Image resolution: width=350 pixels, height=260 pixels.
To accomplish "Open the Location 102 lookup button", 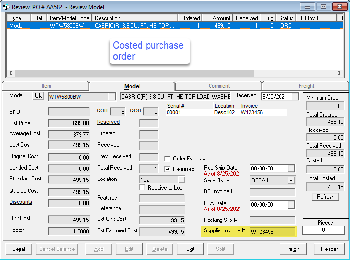I will 181,180.
